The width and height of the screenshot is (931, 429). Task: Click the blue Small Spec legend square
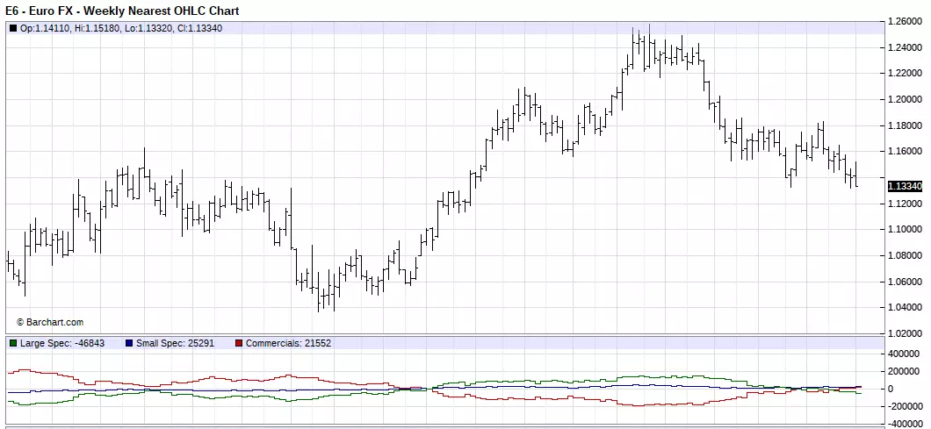[x=129, y=343]
